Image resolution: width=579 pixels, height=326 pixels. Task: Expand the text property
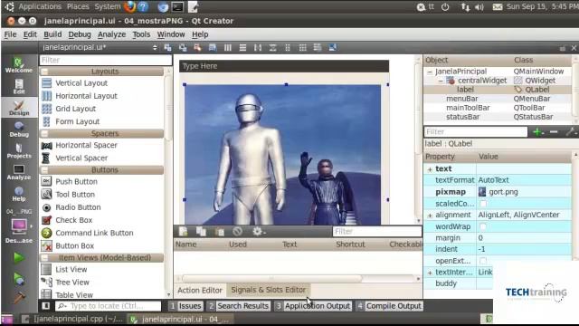430,169
